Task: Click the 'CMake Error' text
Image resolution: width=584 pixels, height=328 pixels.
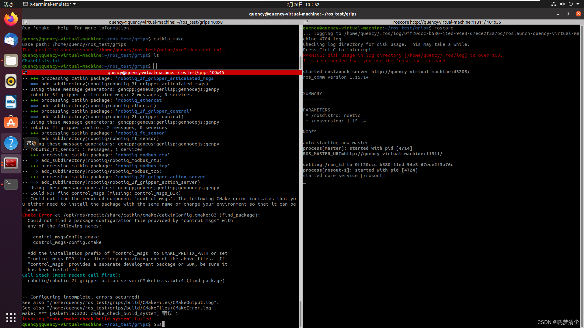Action: point(37,215)
